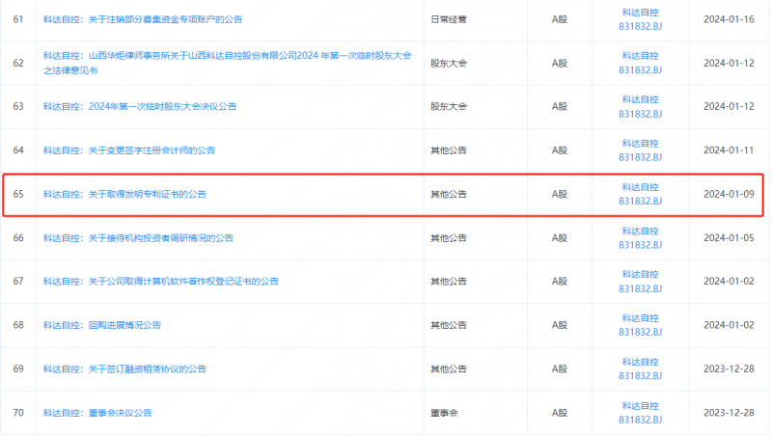772x436 pixels.
Task: Select 股东大会 type cell in row 63
Action: [449, 106]
